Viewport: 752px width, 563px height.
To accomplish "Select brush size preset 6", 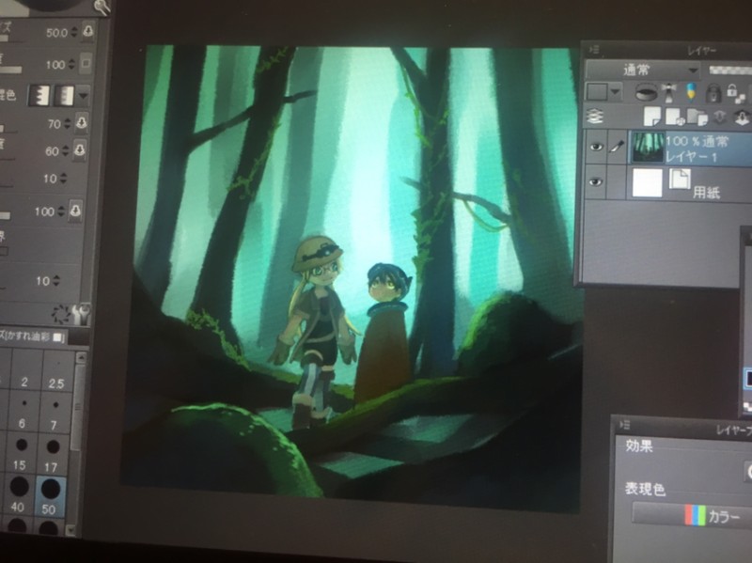I will pyautogui.click(x=23, y=413).
